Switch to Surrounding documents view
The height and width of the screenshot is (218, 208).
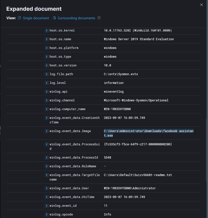tap(75, 18)
